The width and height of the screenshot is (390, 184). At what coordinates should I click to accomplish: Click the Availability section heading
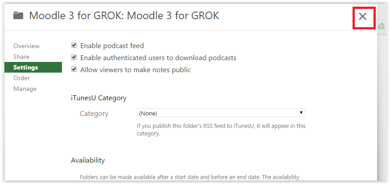click(88, 160)
